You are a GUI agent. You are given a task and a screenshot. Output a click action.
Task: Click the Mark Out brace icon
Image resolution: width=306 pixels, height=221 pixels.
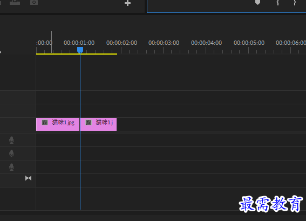click(295, 3)
